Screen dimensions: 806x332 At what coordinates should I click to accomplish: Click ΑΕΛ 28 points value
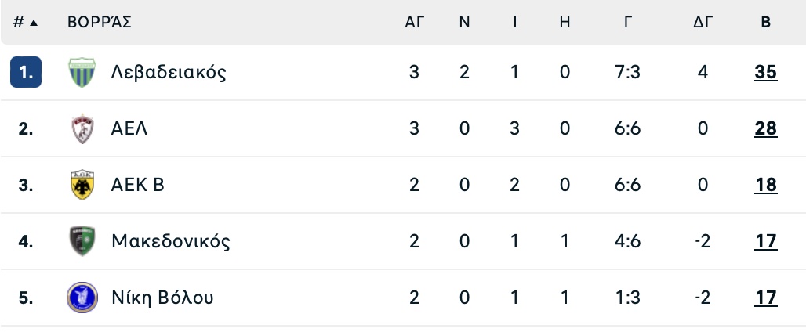765,128
